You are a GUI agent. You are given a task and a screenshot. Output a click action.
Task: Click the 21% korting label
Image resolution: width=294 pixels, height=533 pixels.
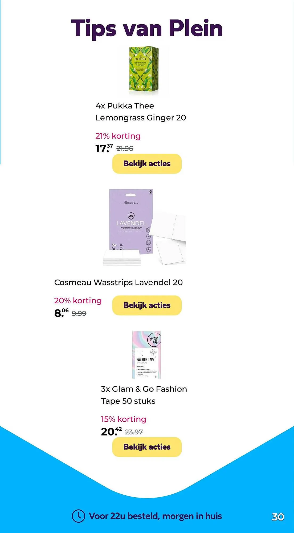118,136
